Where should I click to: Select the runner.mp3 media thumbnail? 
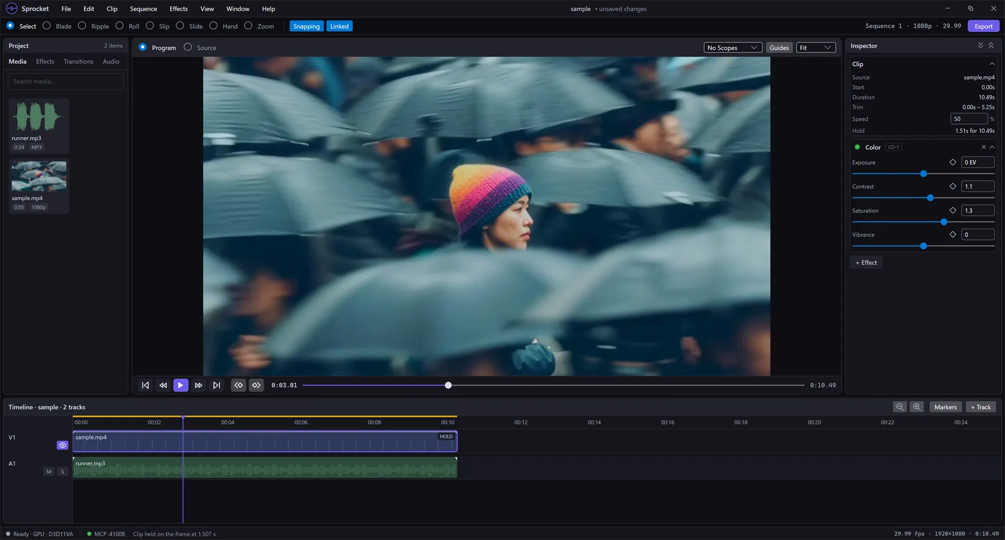39,116
